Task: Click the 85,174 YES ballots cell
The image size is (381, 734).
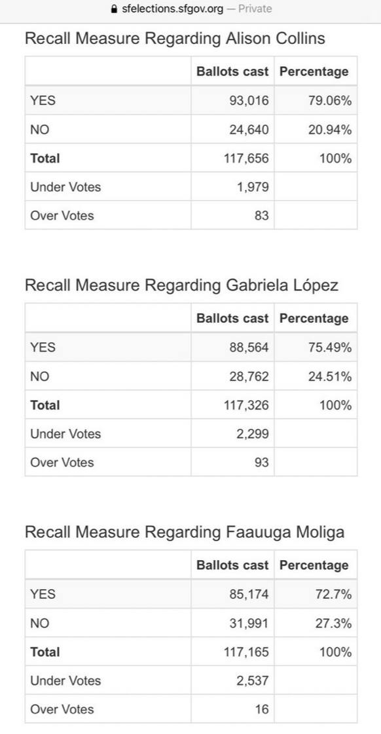Action: click(x=232, y=594)
